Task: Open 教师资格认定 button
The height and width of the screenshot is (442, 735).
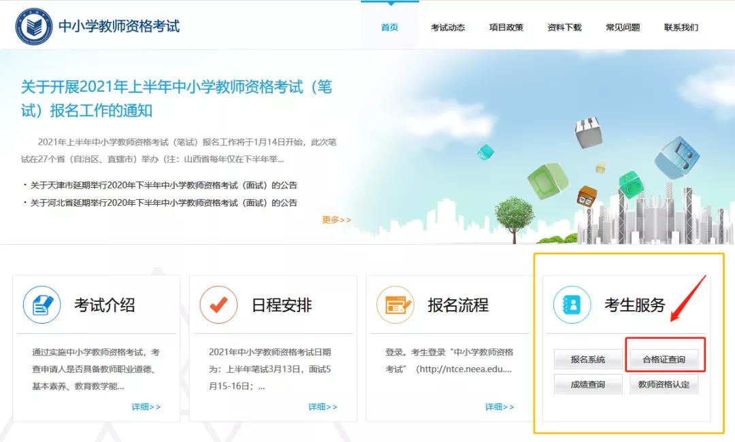Action: coord(664,384)
